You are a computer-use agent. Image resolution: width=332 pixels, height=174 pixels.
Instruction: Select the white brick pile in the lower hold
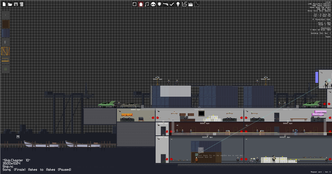click(x=278, y=160)
